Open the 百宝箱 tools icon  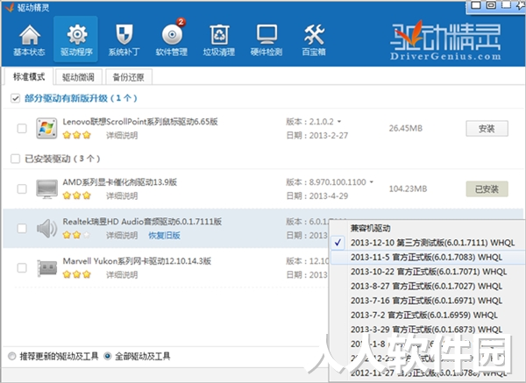pos(314,40)
